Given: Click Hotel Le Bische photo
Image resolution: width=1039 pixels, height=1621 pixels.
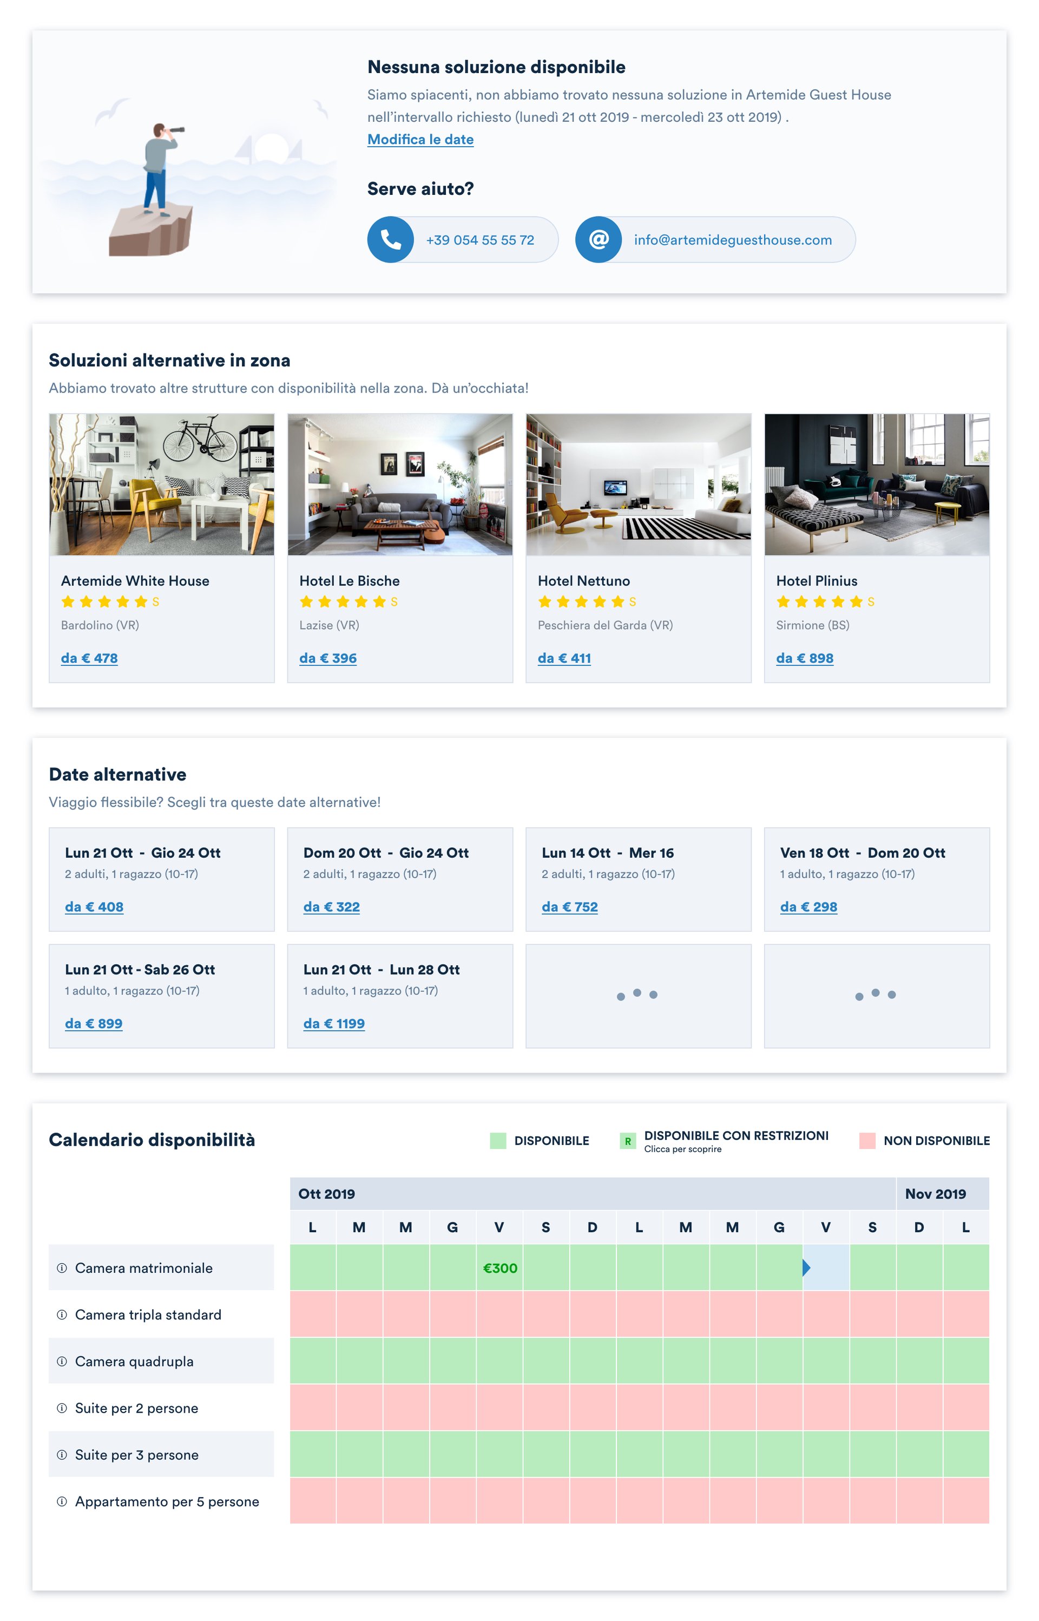Looking at the screenshot, I should pyautogui.click(x=400, y=485).
